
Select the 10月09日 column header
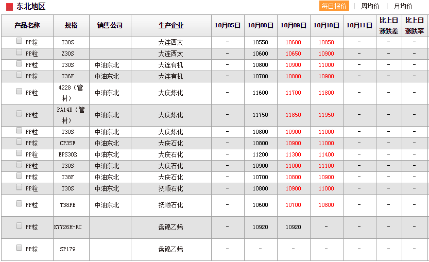(x=294, y=26)
